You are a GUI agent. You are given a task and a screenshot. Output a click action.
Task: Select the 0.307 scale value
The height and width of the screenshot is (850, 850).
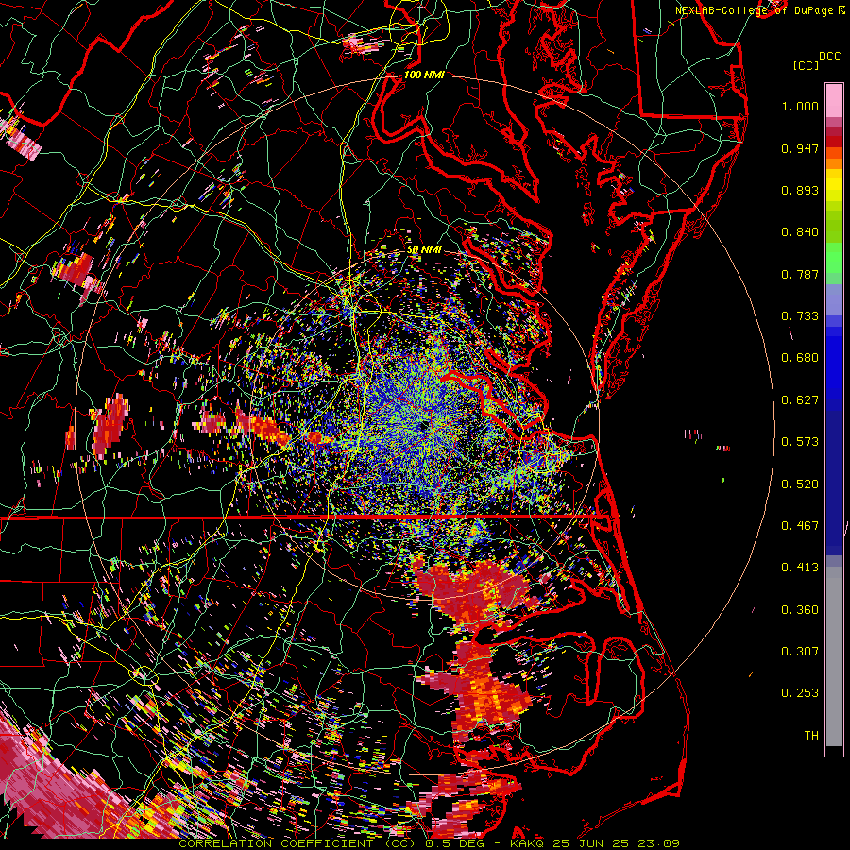pos(800,652)
